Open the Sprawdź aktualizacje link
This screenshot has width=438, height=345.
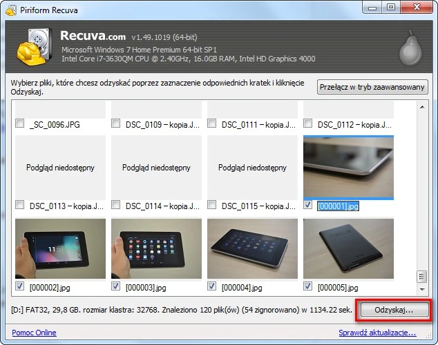click(377, 333)
